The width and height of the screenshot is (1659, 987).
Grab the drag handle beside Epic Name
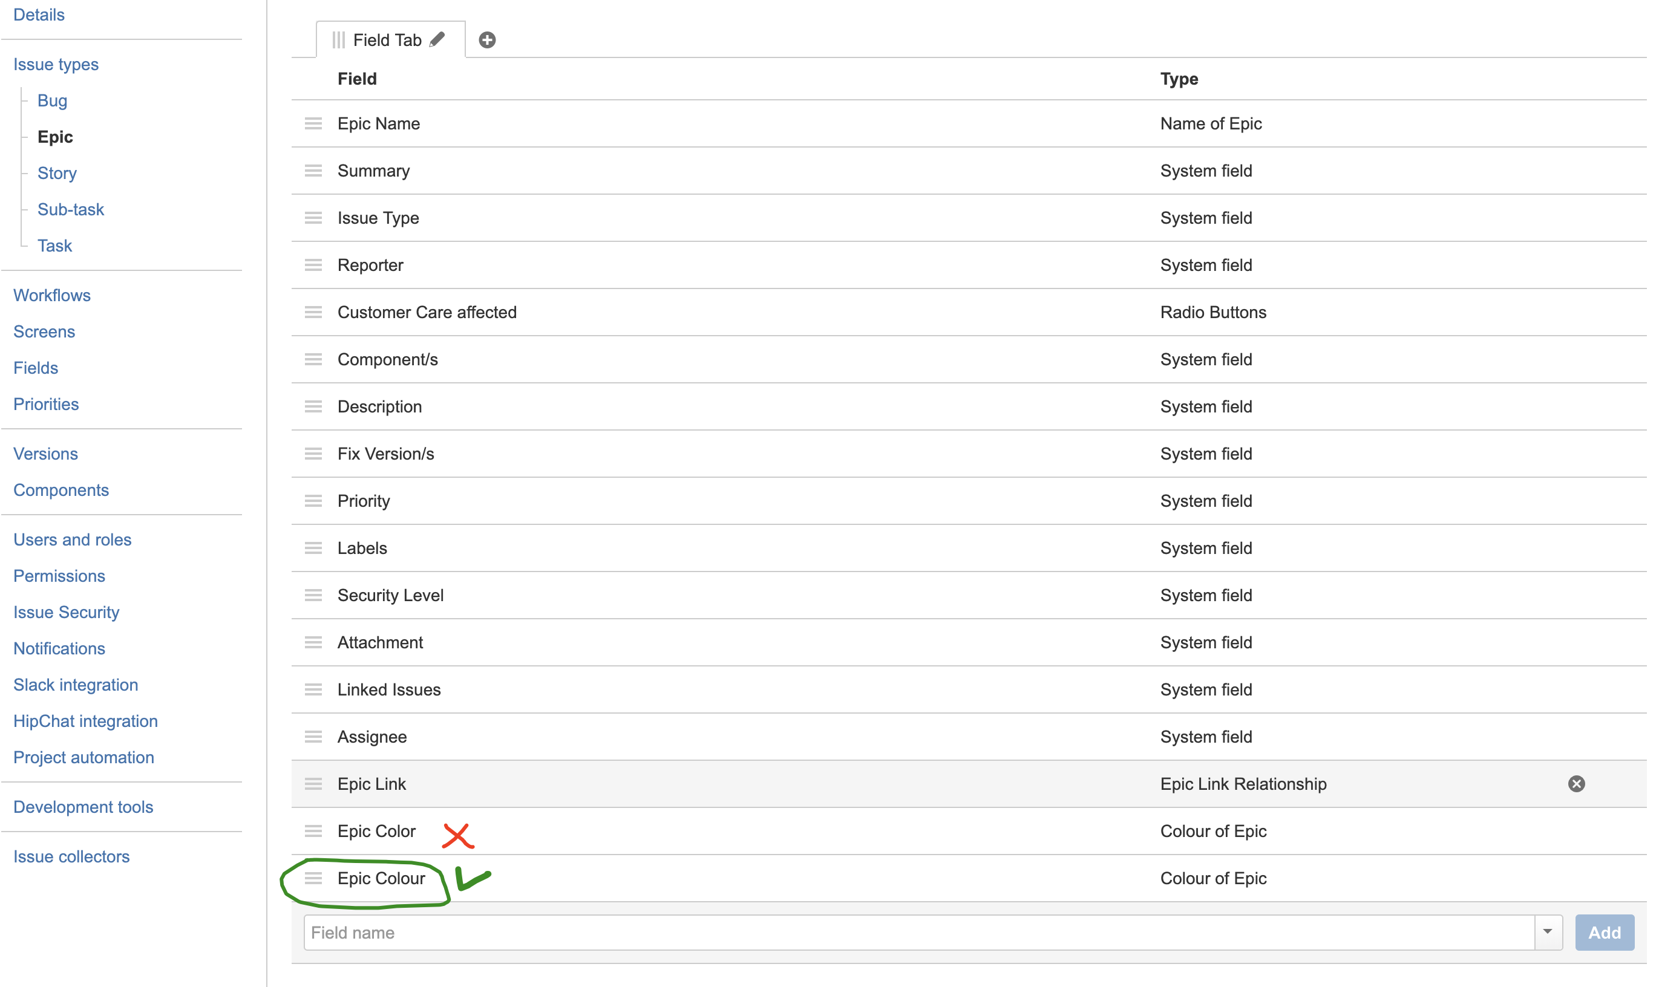(313, 123)
